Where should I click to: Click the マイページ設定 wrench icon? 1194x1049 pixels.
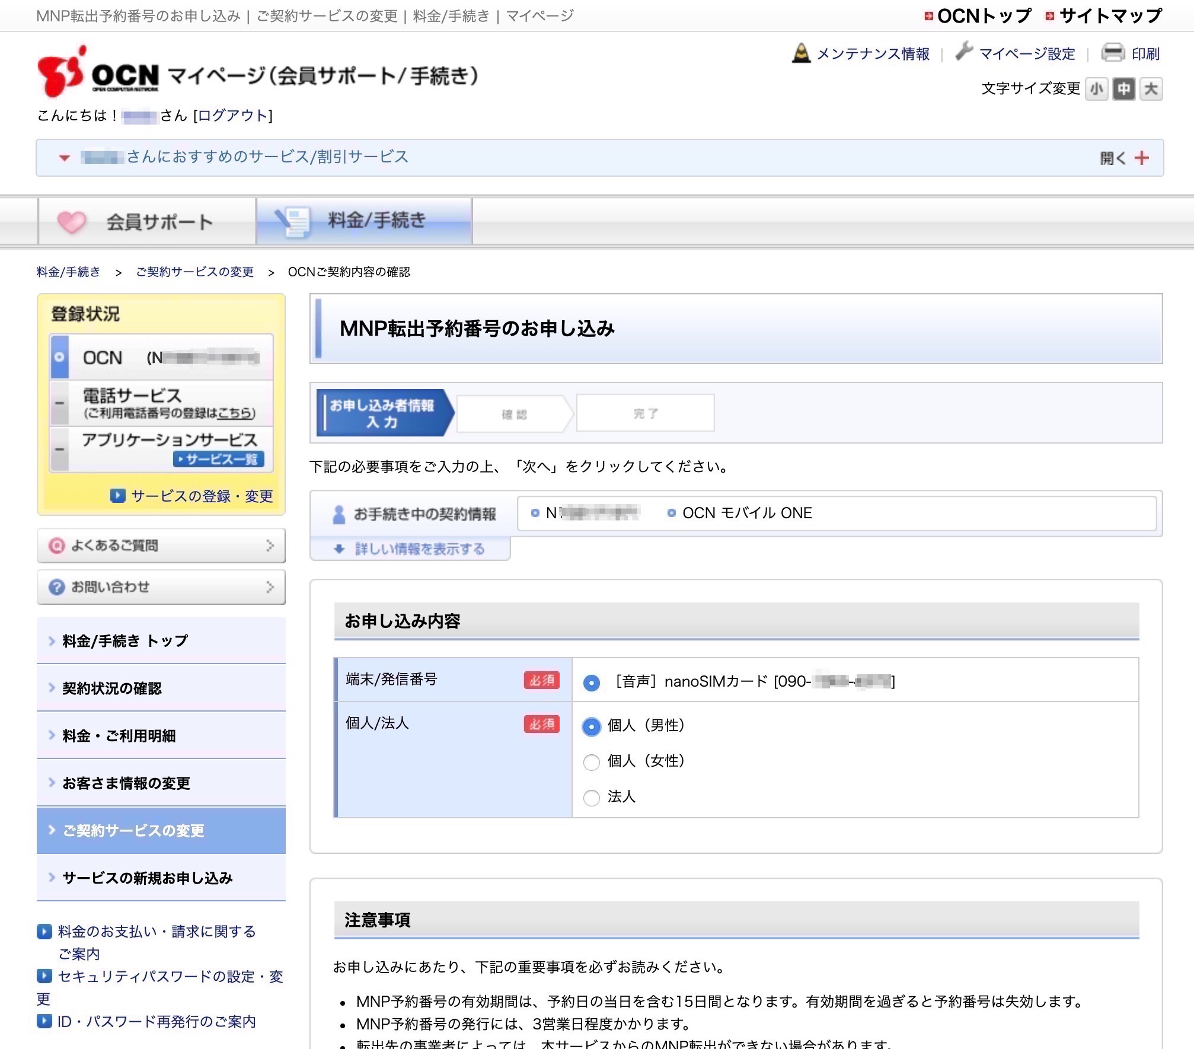tap(964, 52)
